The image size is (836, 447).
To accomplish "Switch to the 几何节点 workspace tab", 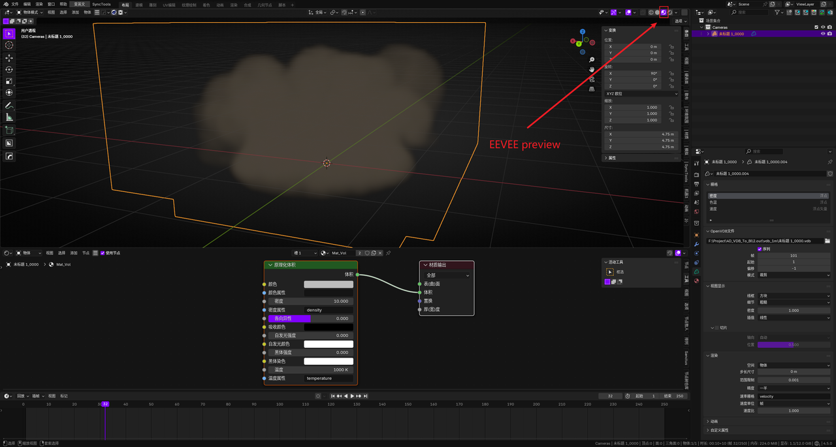I will click(x=265, y=5).
